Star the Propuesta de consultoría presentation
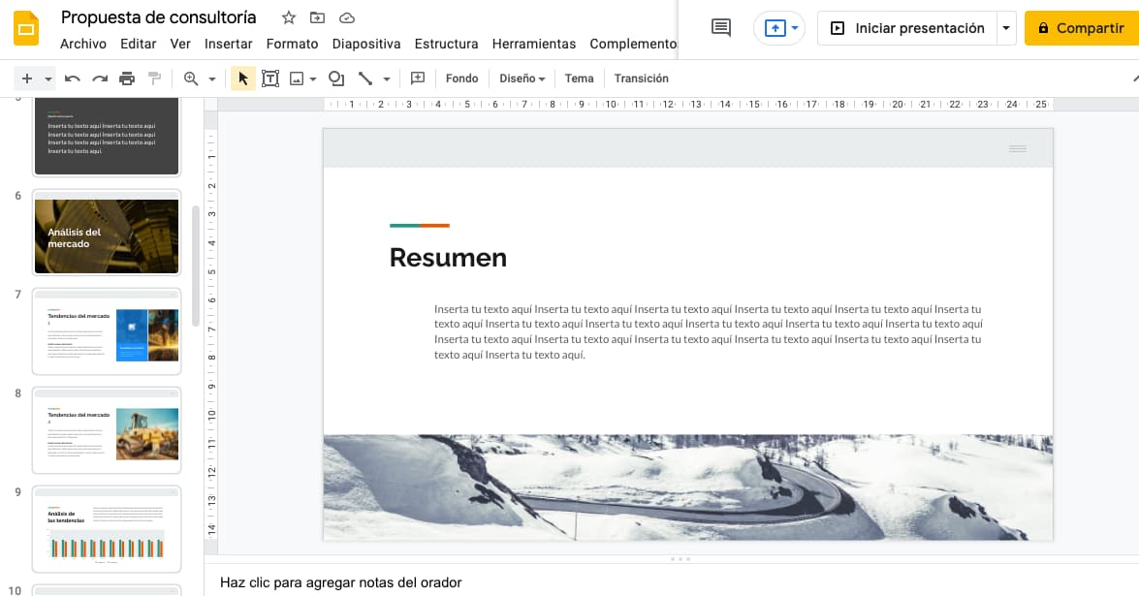This screenshot has height=596, width=1139. click(287, 16)
